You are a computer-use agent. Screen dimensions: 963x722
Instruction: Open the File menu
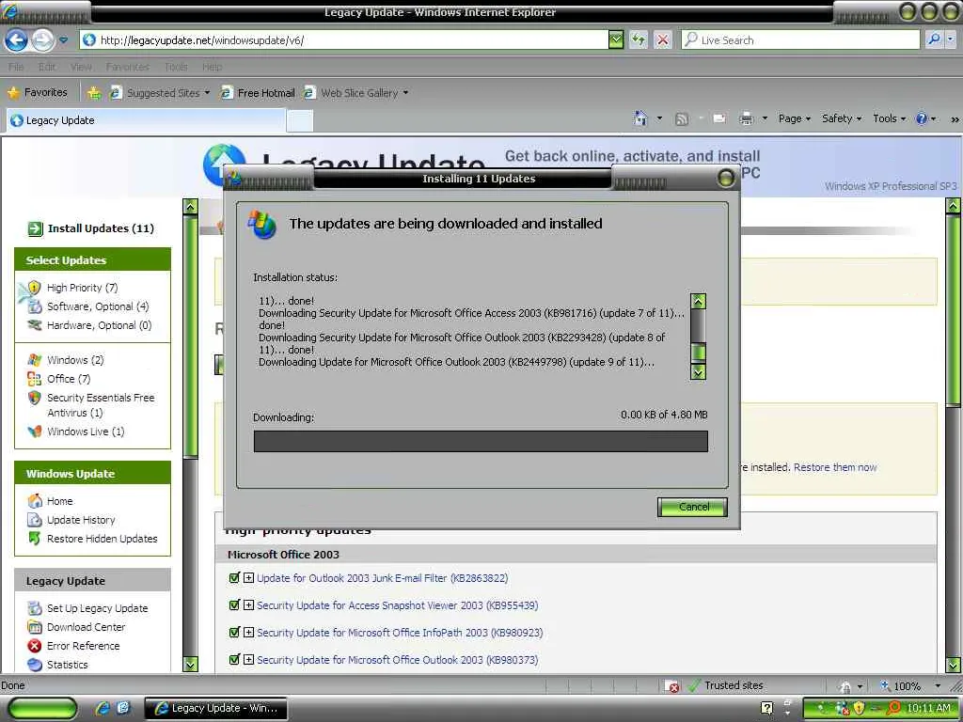pyautogui.click(x=16, y=67)
